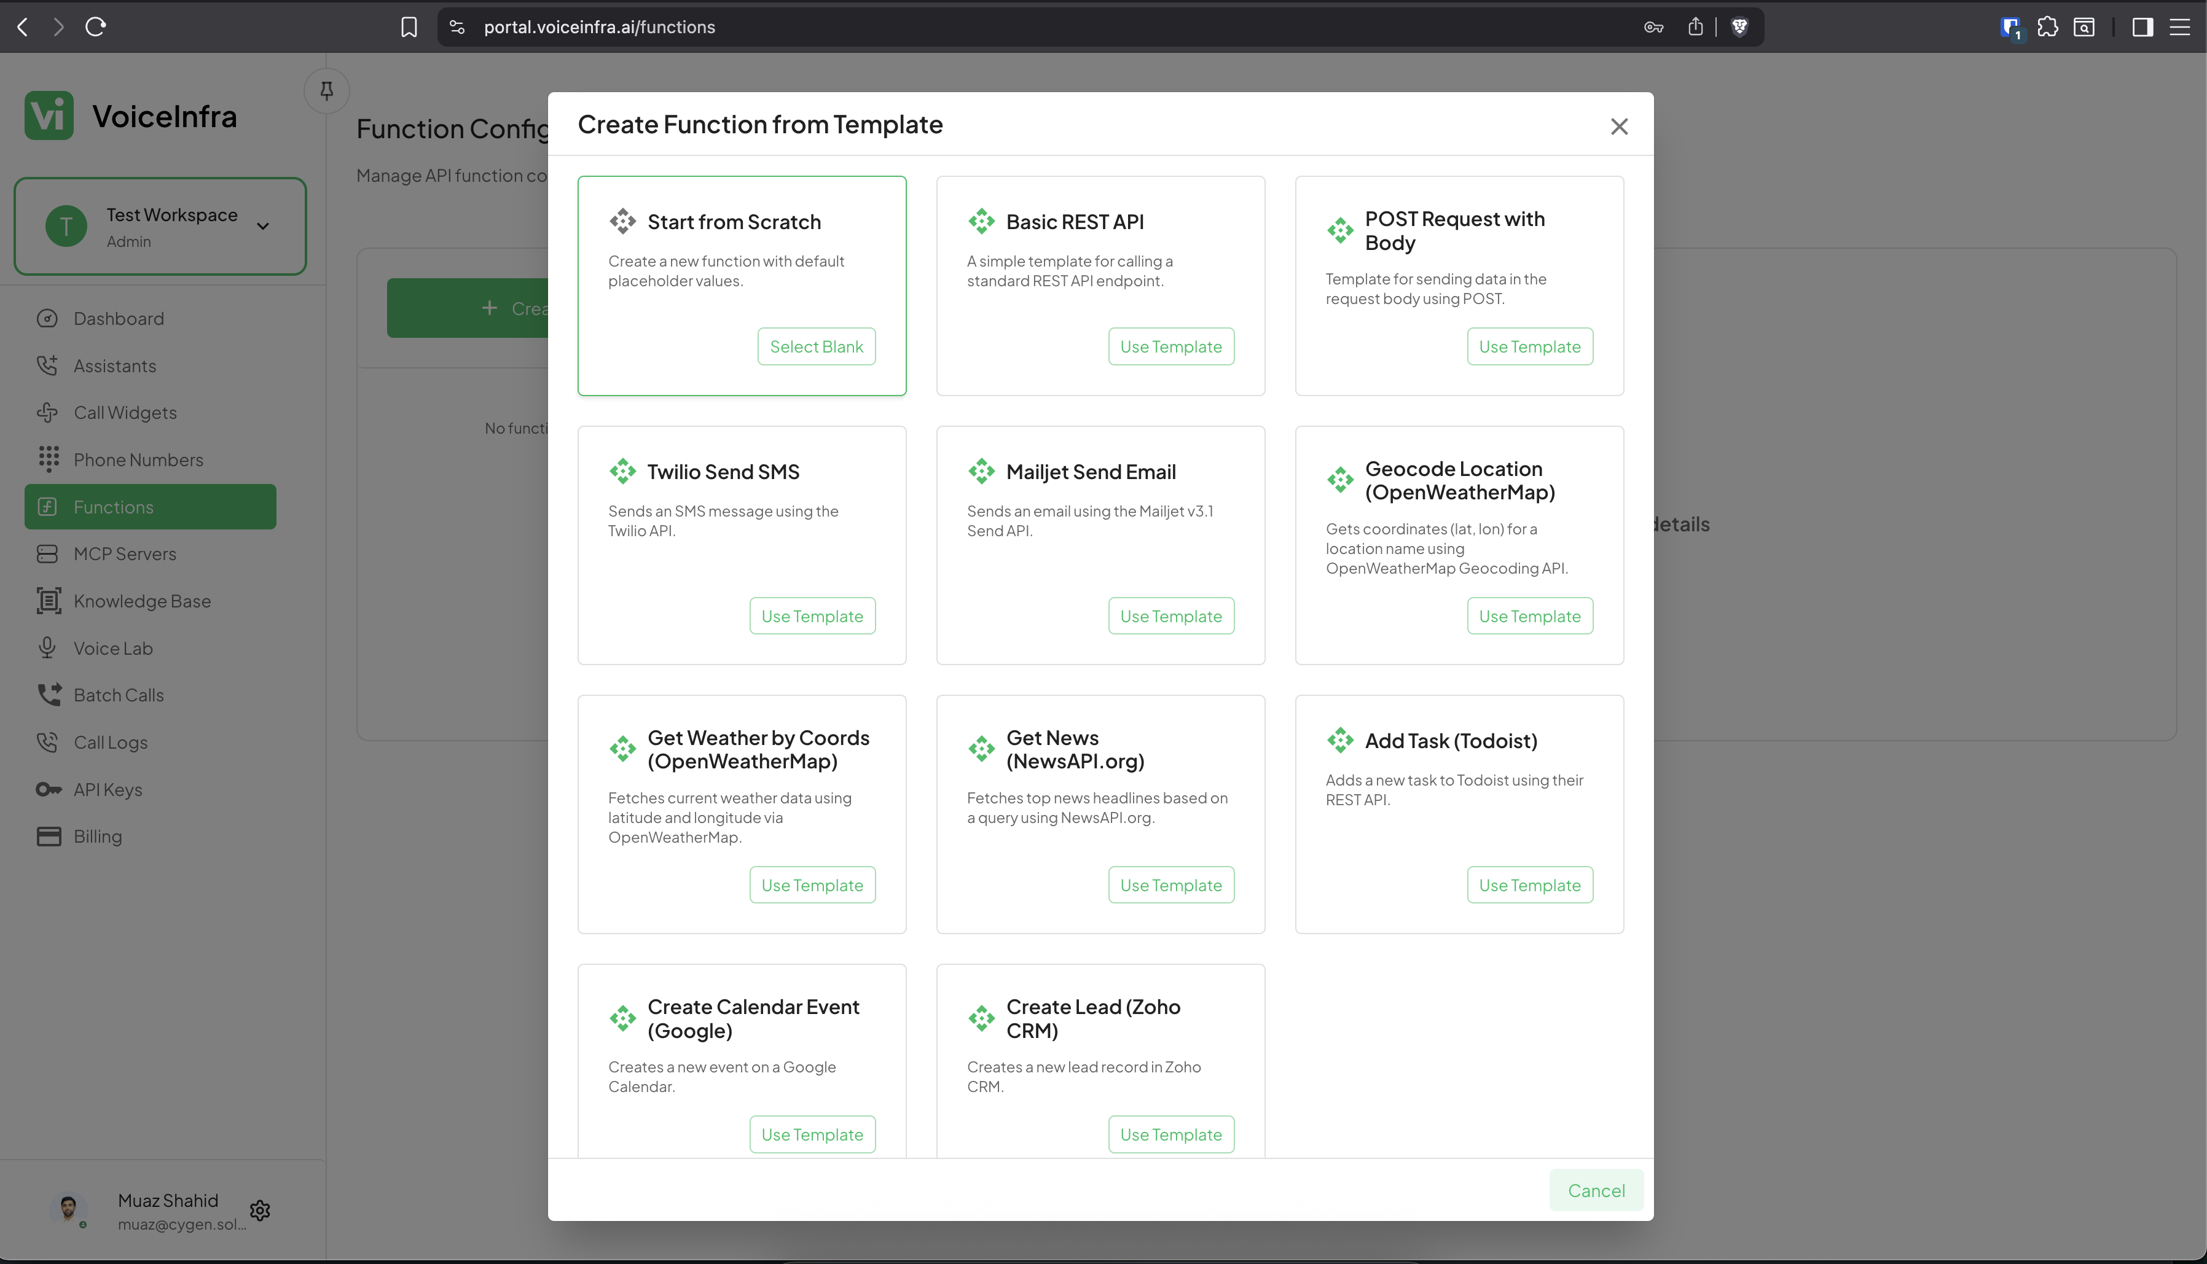Viewport: 2207px width, 1264px height.
Task: Open user settings gear icon
Action: (x=260, y=1210)
